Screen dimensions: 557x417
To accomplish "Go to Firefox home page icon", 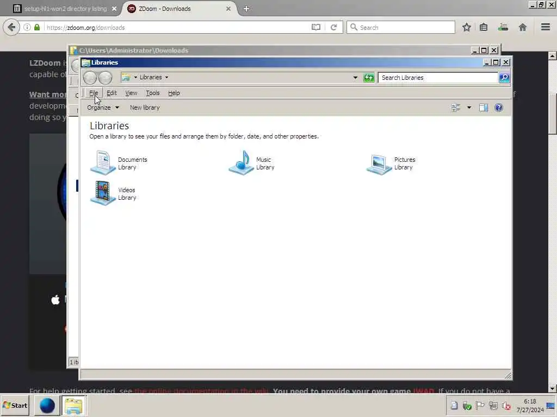I will 523,27.
